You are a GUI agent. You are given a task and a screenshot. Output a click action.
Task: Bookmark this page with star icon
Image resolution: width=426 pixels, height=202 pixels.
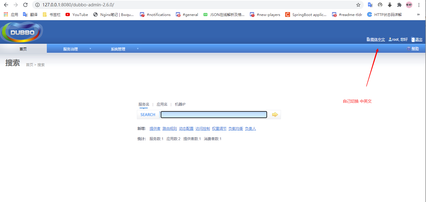pyautogui.click(x=358, y=5)
